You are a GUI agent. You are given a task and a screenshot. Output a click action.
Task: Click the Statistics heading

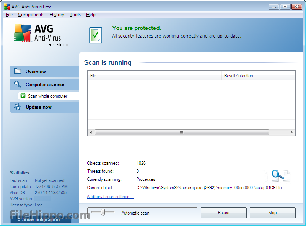pyautogui.click(x=20, y=173)
